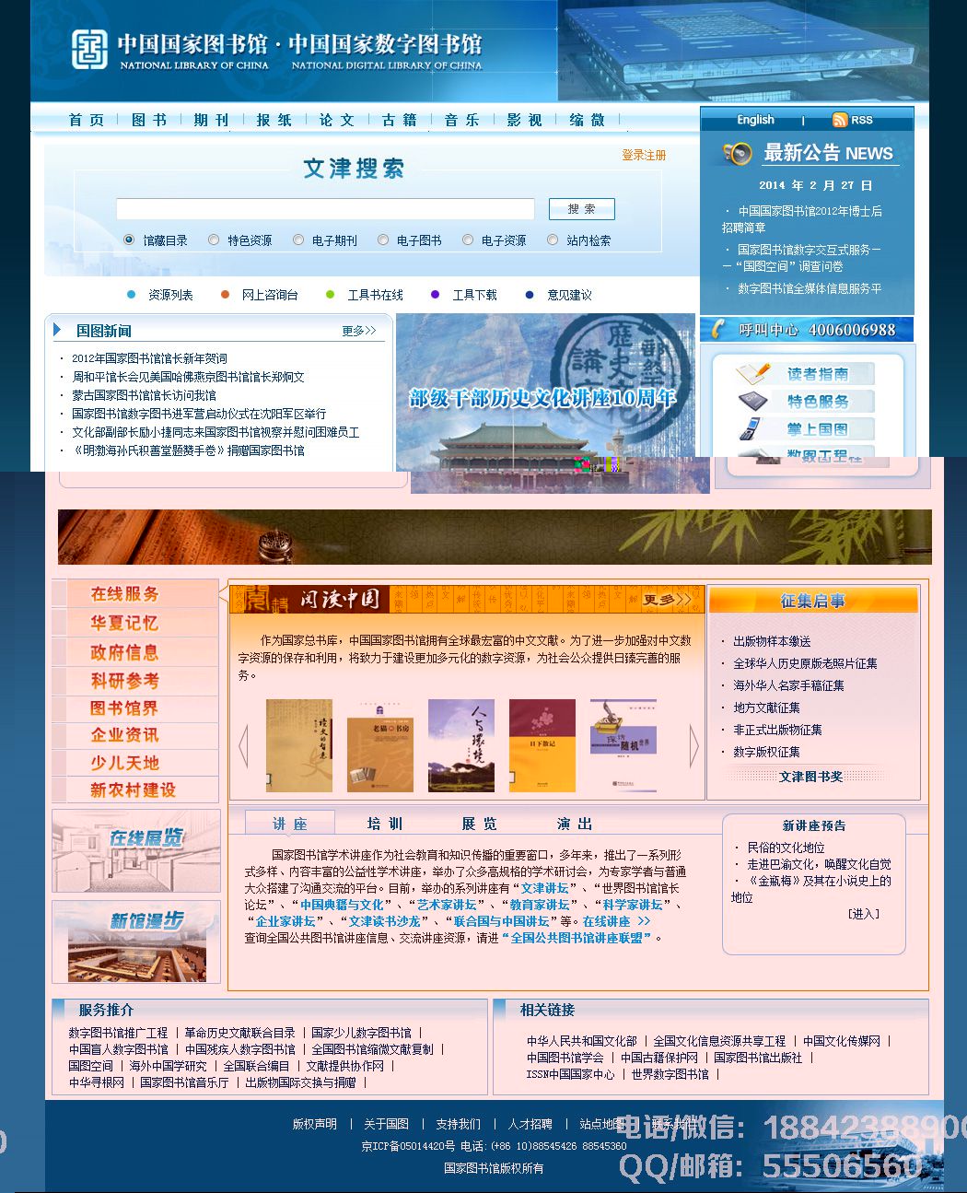The height and width of the screenshot is (1193, 967).
Task: Open the 人与环境 book cover
Action: click(461, 746)
